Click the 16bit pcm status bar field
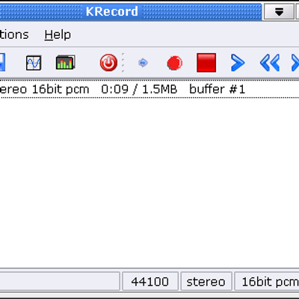Screen dimensions: 299x299 (267, 282)
